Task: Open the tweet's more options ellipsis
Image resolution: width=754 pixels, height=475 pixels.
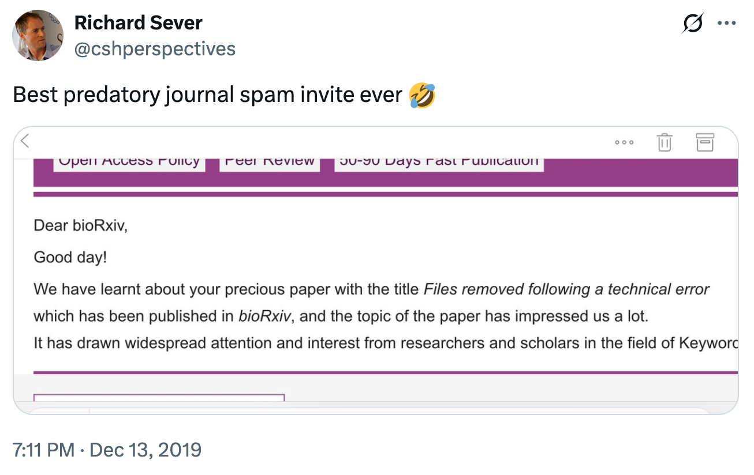Action: [726, 24]
